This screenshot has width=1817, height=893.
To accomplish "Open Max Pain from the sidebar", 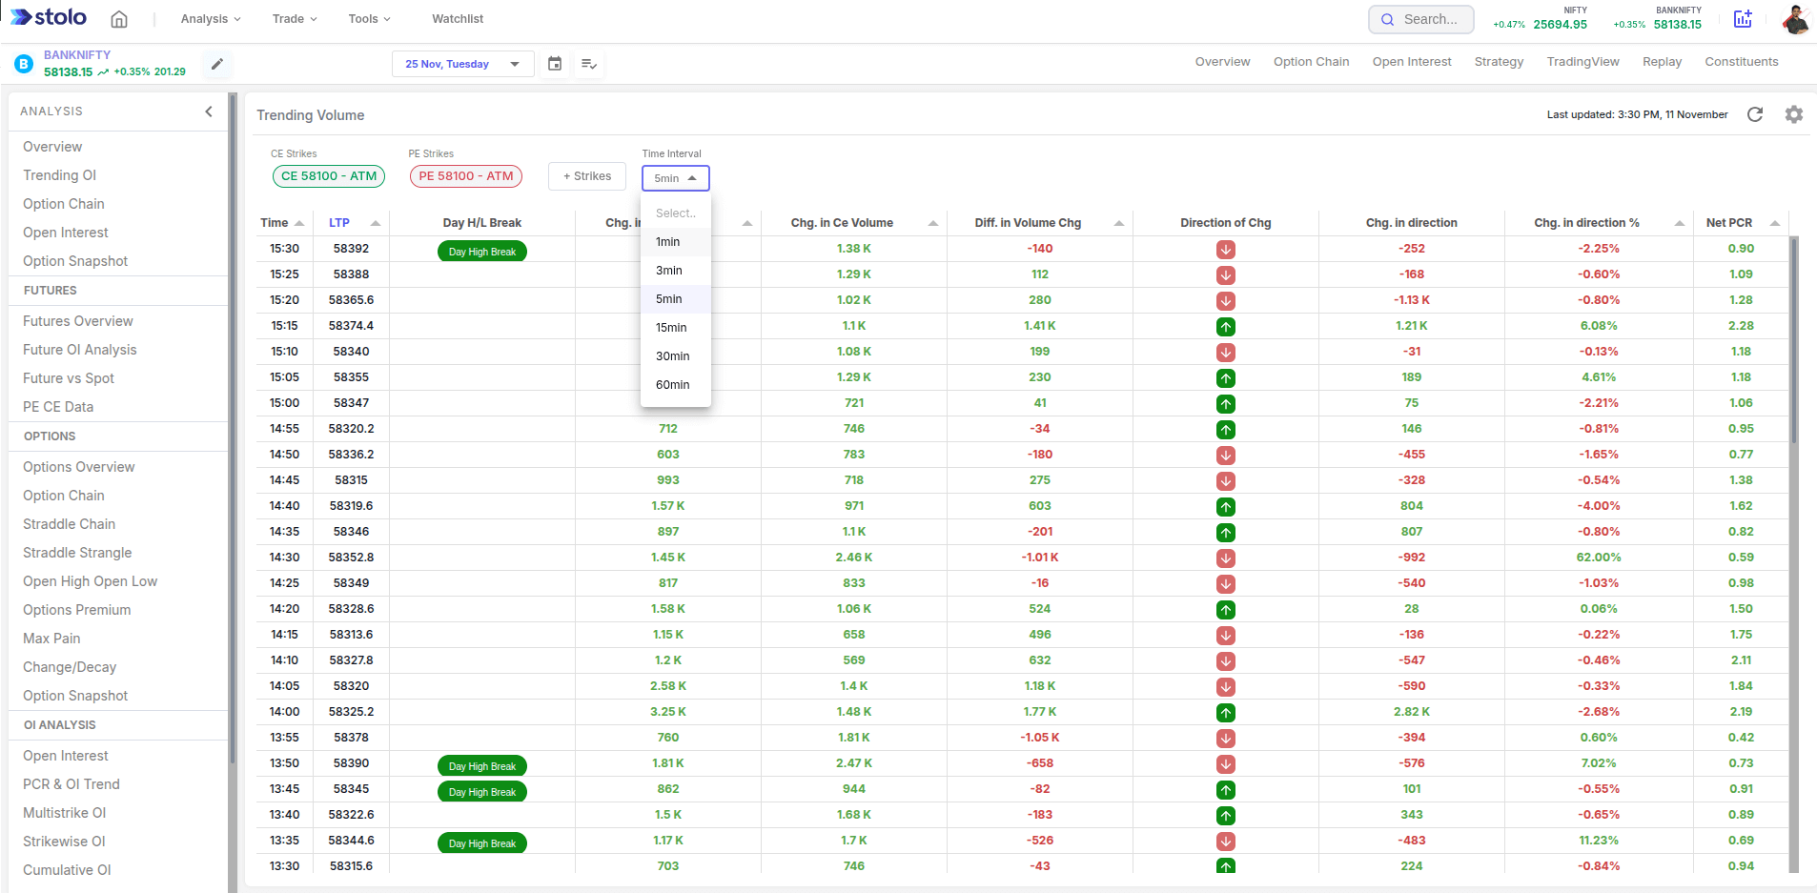I will pyautogui.click(x=51, y=638).
